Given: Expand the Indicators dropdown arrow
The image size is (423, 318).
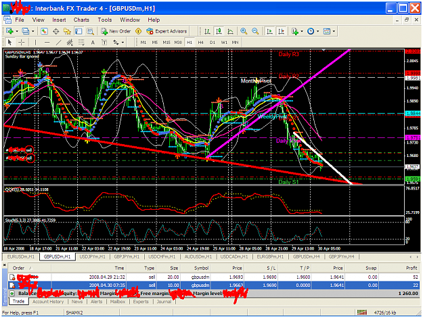Looking at the screenshot, I should pos(302,31).
